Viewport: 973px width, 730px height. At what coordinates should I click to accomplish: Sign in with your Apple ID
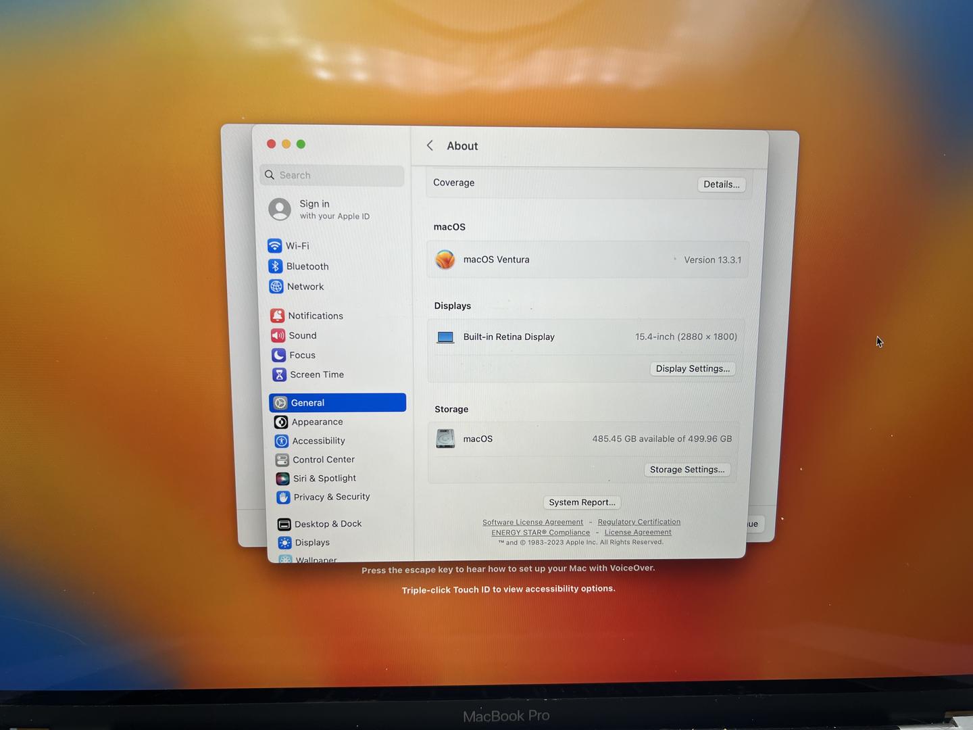(334, 210)
